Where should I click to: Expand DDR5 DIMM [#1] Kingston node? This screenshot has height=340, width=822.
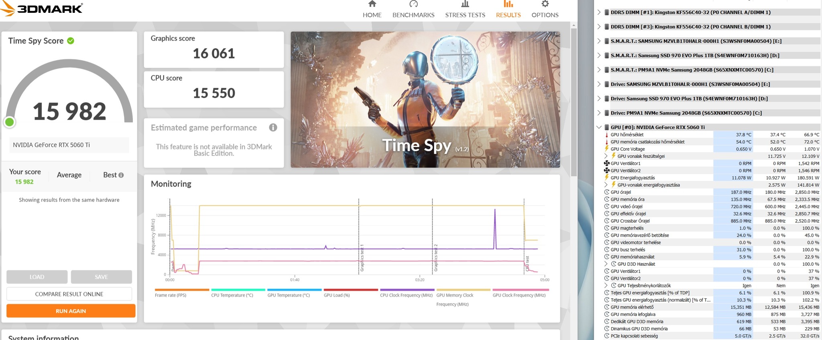coord(599,12)
